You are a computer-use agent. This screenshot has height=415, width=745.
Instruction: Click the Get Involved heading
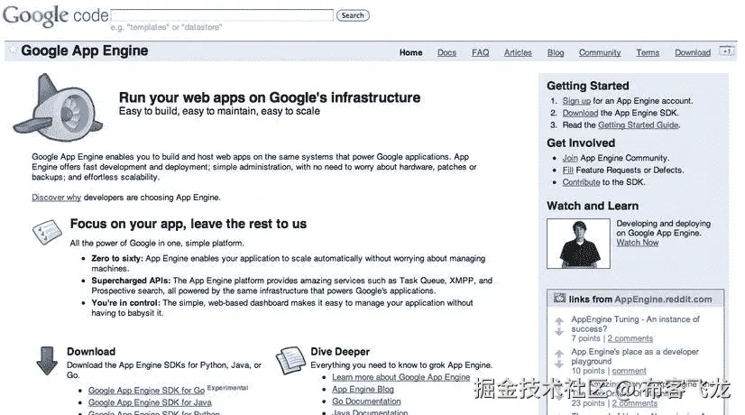pos(581,143)
